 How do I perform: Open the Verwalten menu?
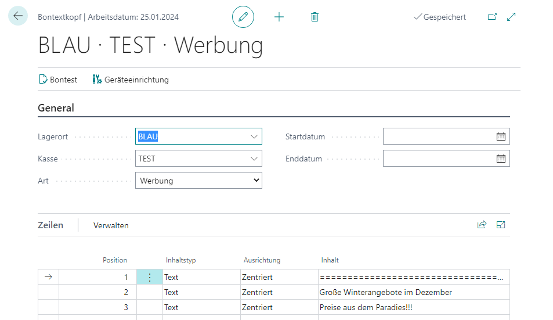111,225
